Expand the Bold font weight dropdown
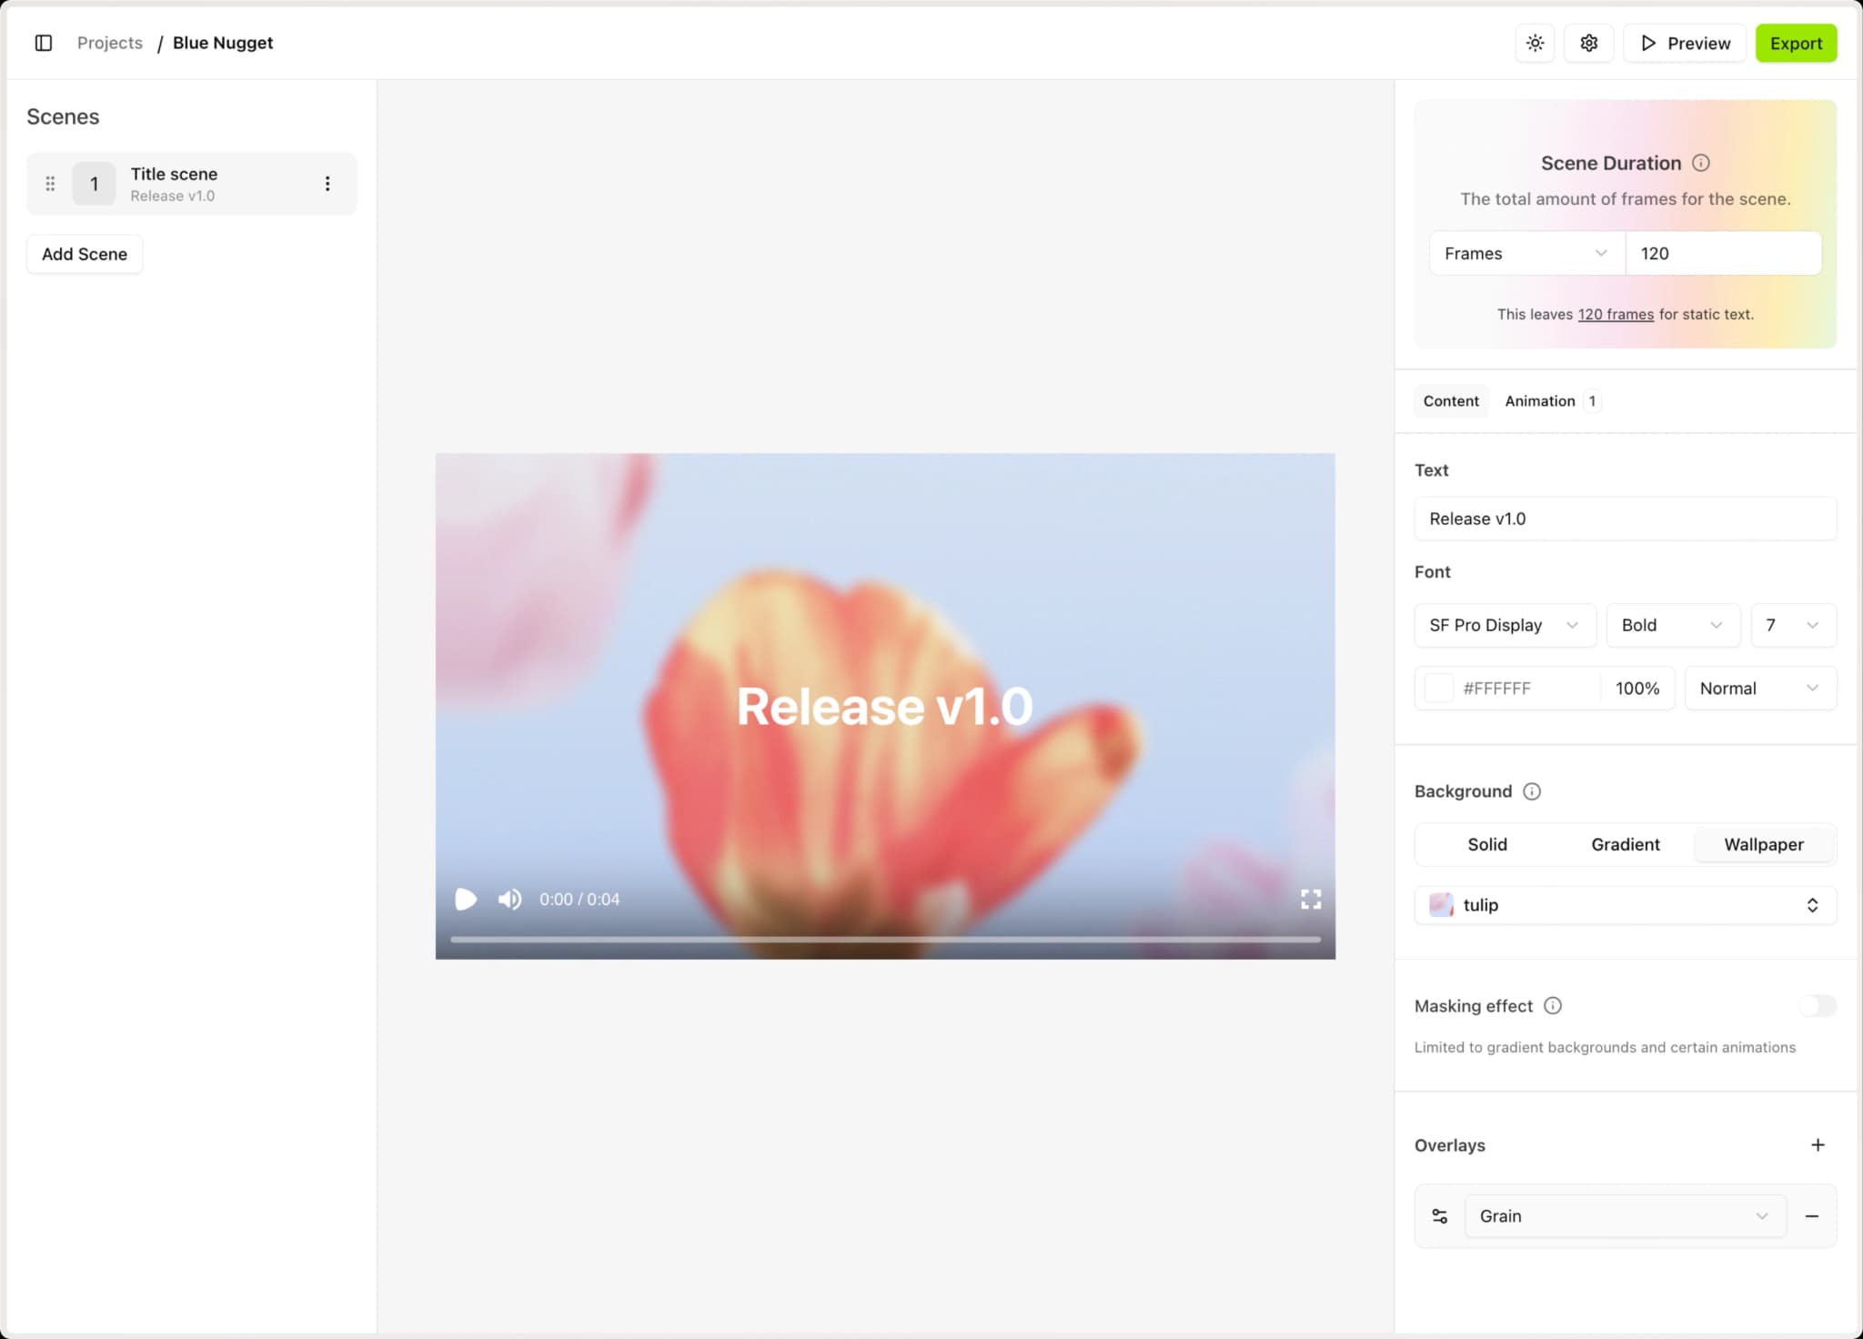Screen dimensions: 1863x1339 [1672, 625]
